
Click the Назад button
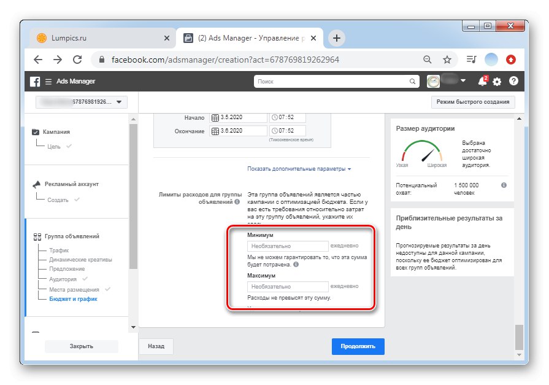(x=156, y=346)
